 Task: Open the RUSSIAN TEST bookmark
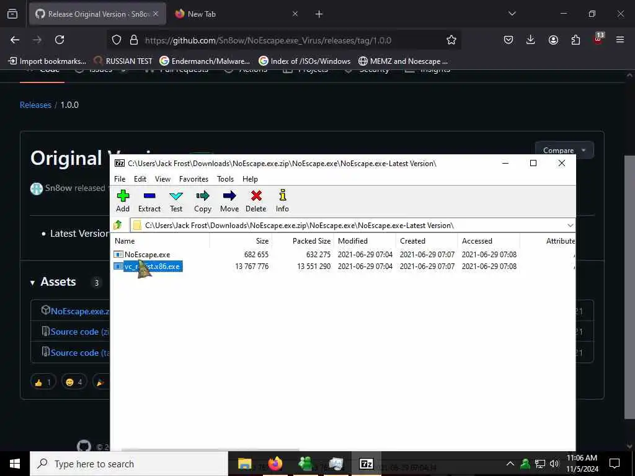(123, 61)
